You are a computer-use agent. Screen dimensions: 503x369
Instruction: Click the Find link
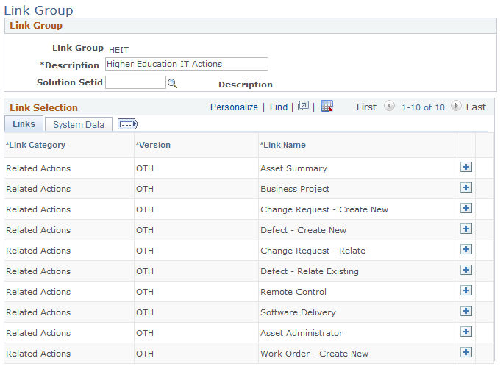(279, 107)
